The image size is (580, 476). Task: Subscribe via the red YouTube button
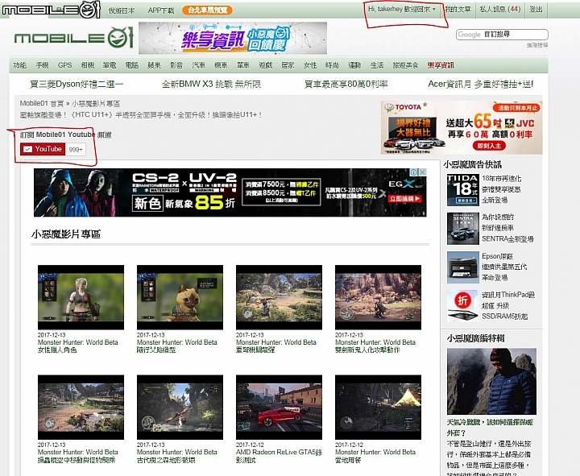point(43,149)
